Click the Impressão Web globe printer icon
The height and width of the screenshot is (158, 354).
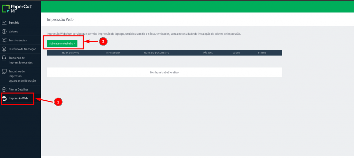pos(4,98)
